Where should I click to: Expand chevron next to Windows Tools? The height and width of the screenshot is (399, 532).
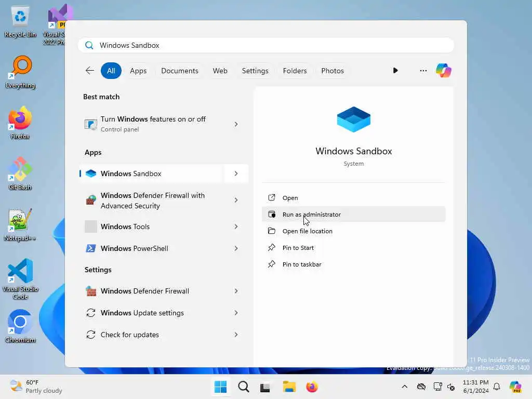236,227
